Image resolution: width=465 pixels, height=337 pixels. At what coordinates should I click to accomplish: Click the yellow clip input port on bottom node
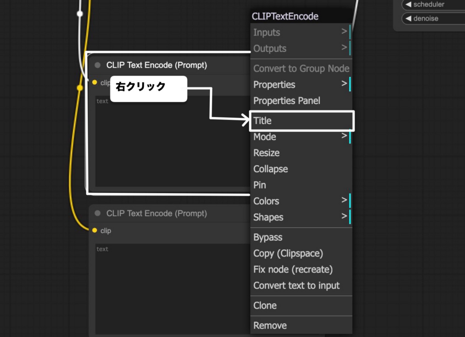[x=94, y=230]
